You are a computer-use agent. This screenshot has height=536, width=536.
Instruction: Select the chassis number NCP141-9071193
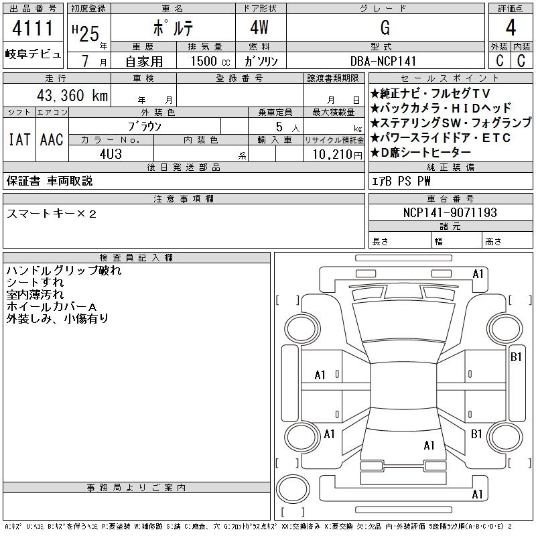(450, 212)
